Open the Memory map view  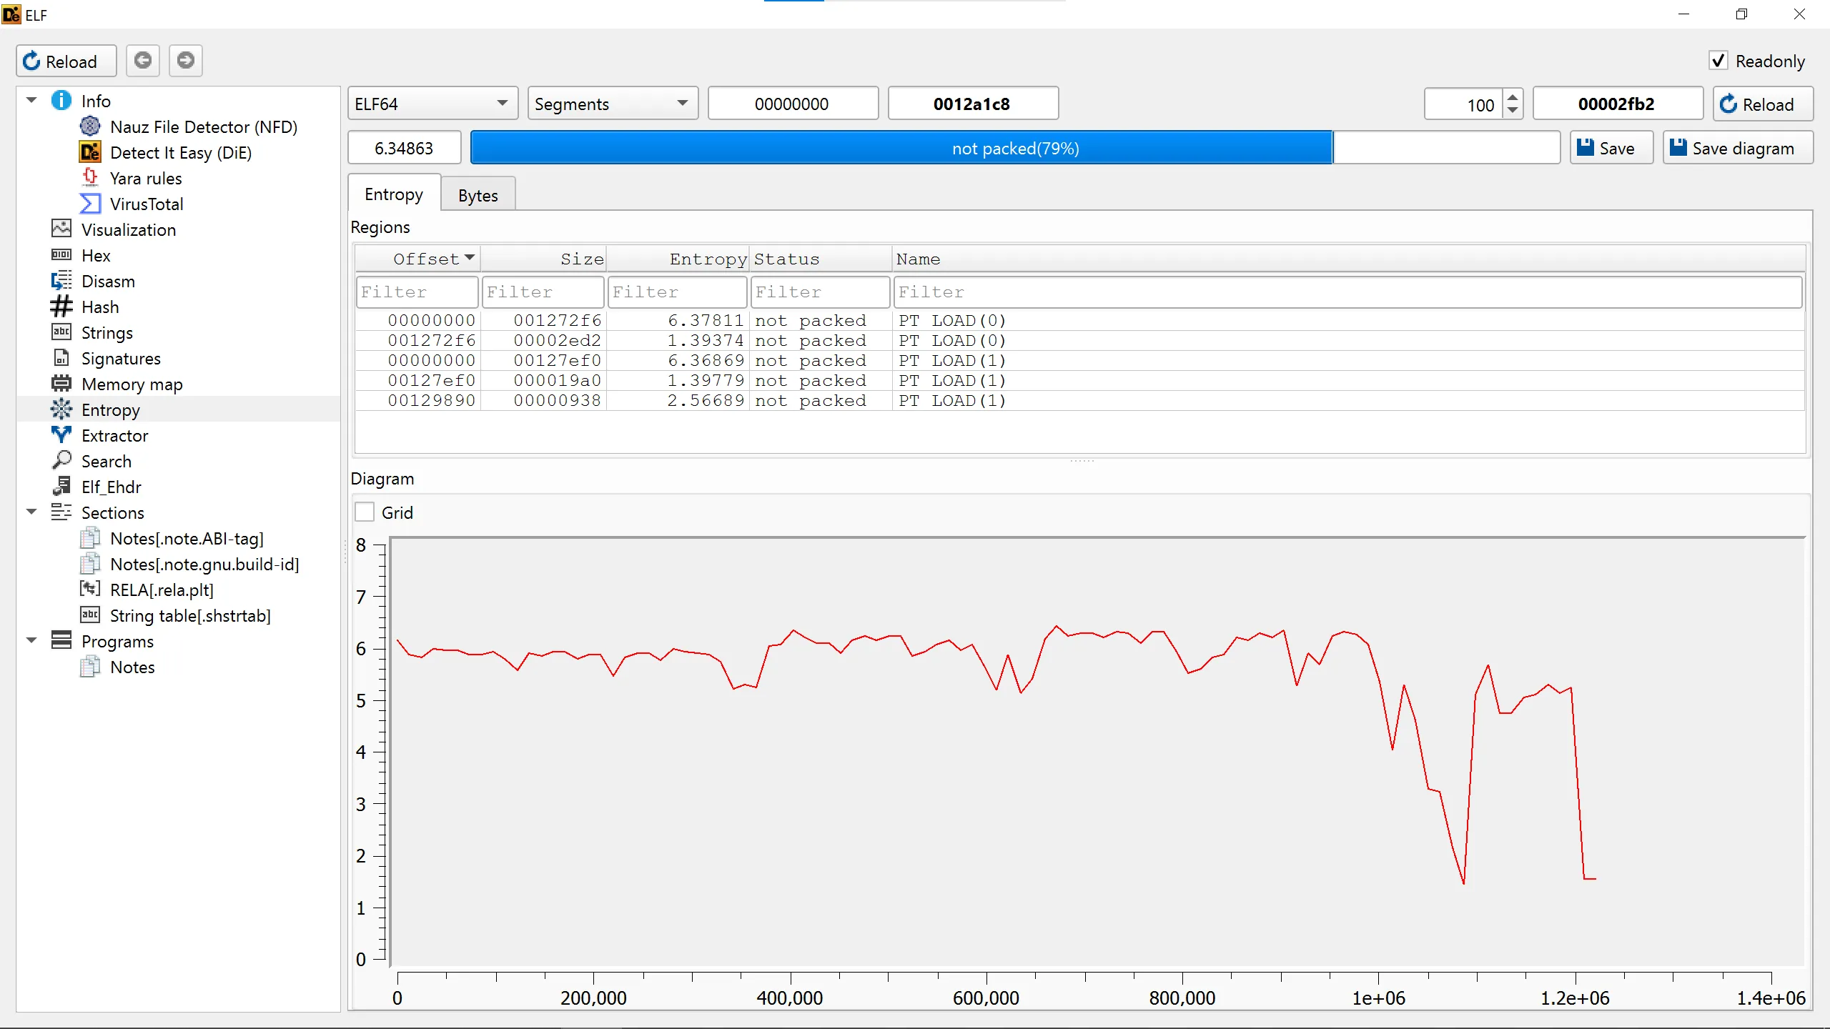(x=132, y=384)
